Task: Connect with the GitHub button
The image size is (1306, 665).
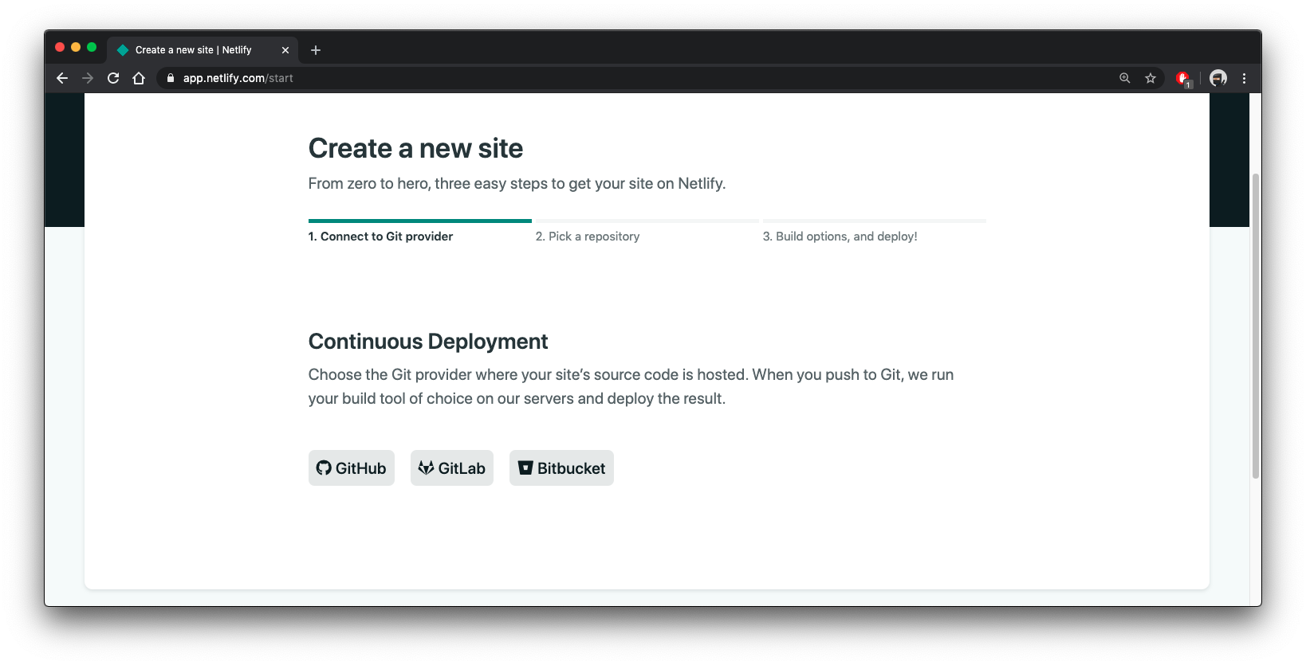Action: click(352, 468)
